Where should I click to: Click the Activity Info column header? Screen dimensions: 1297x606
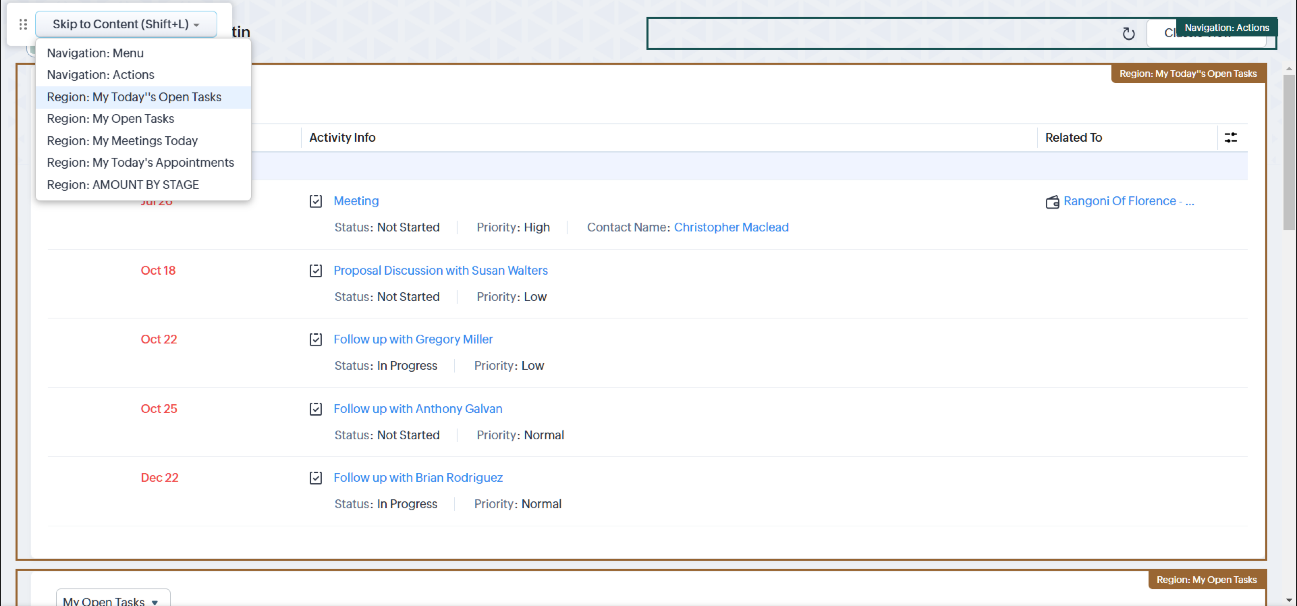342,137
